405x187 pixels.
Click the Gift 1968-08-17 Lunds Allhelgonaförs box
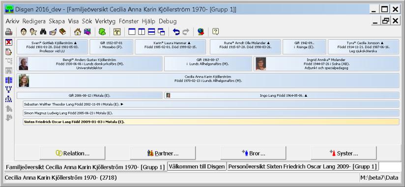click(x=208, y=64)
